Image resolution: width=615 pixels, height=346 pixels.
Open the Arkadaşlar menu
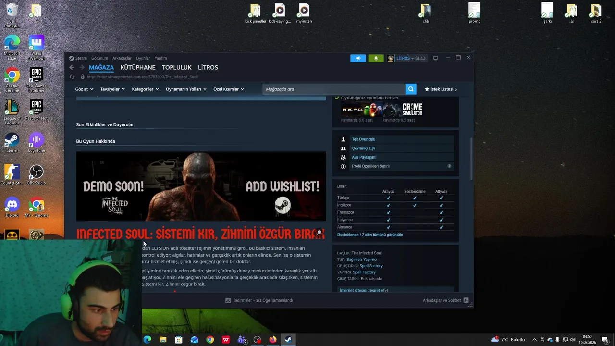click(122, 58)
